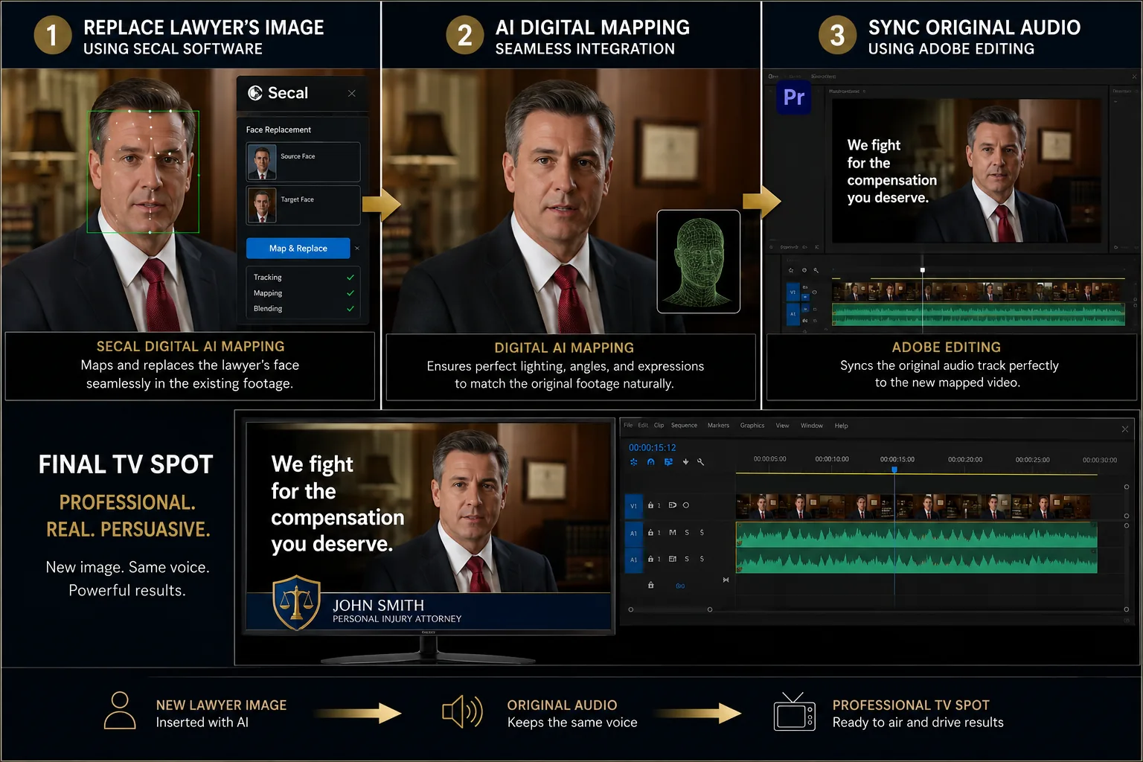Toggle the Tracking checkmark
1143x762 pixels.
350,278
